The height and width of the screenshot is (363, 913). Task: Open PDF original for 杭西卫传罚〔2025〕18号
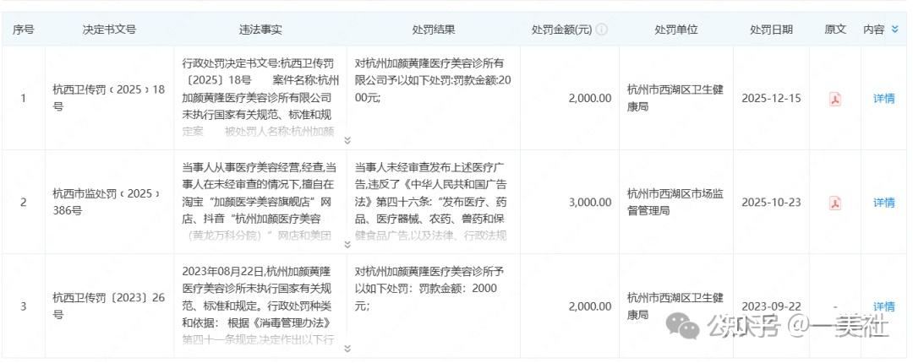pos(835,99)
